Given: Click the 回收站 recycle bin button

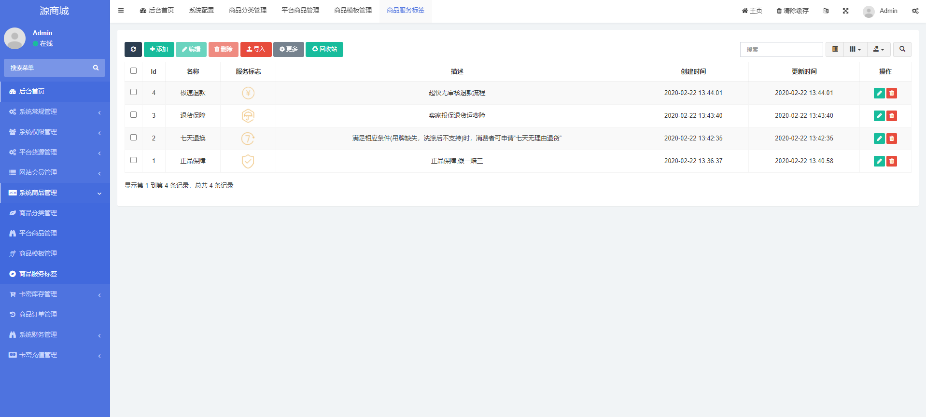Looking at the screenshot, I should click(x=324, y=49).
